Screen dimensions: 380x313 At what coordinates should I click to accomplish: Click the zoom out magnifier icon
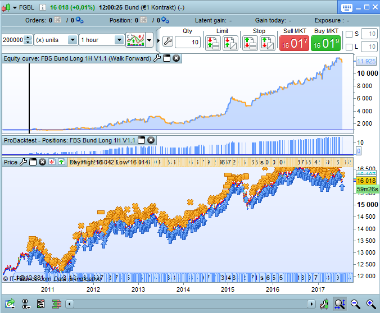355,304
